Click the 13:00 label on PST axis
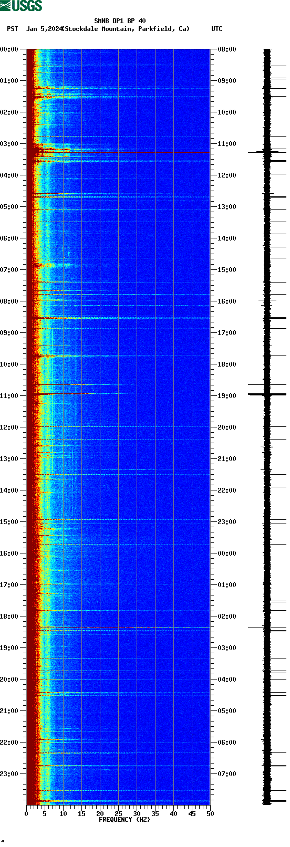 9,459
